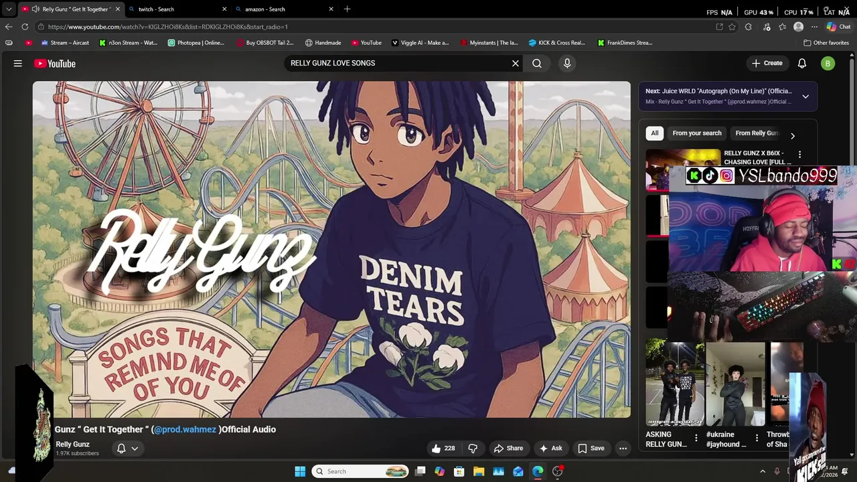Open Copilot Chat in browser toolbar
857x482 pixels.
(838, 27)
